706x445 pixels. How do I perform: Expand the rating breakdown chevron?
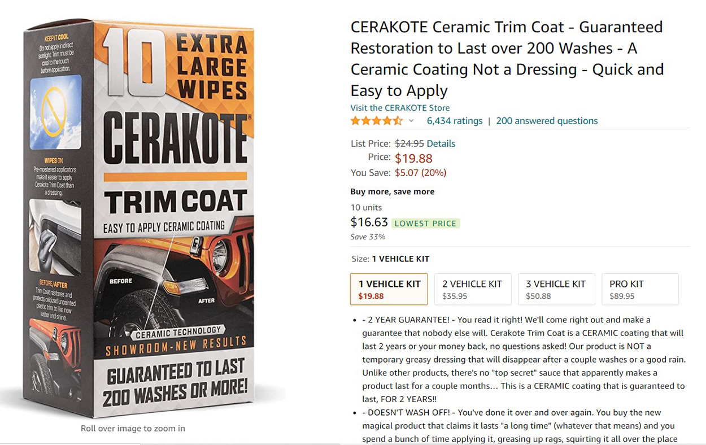point(411,121)
